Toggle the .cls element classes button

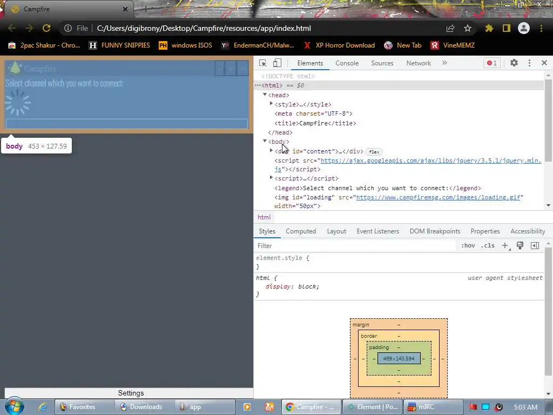click(x=488, y=246)
